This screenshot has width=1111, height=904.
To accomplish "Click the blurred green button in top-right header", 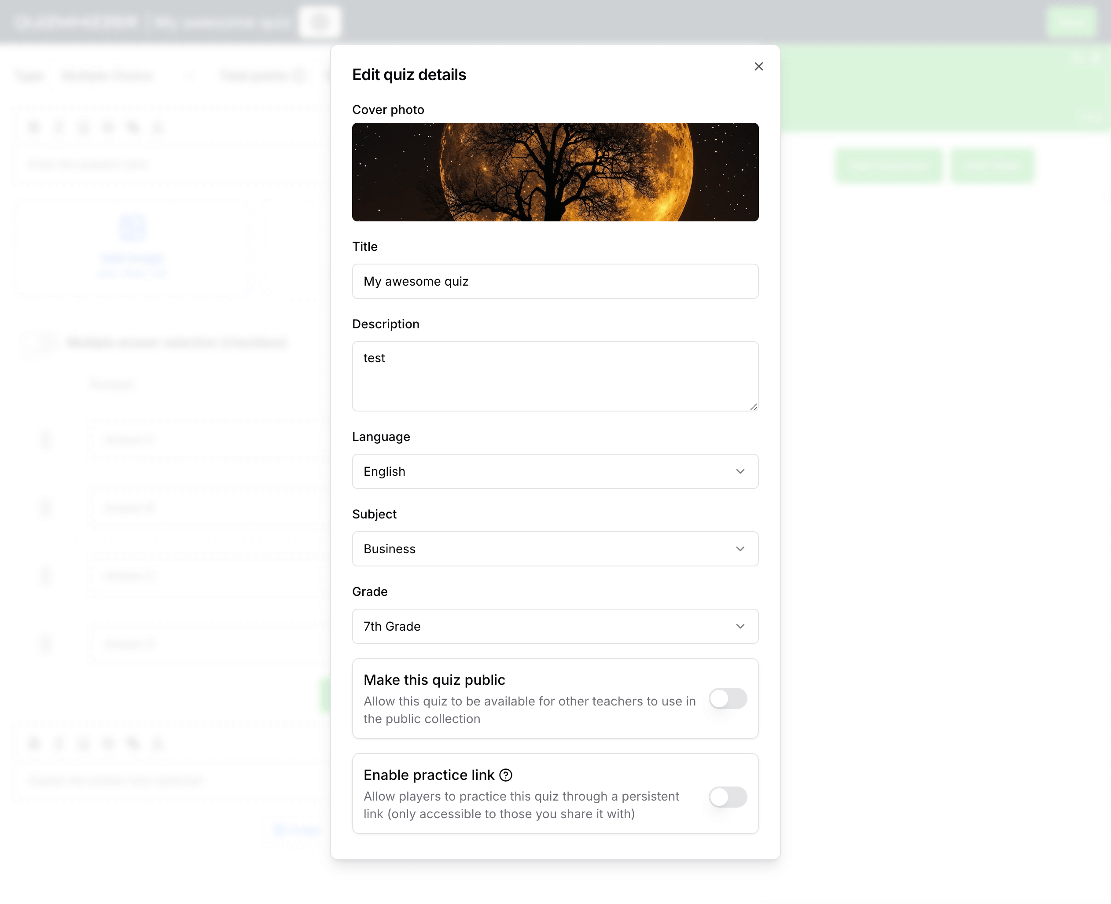I will tap(1071, 22).
